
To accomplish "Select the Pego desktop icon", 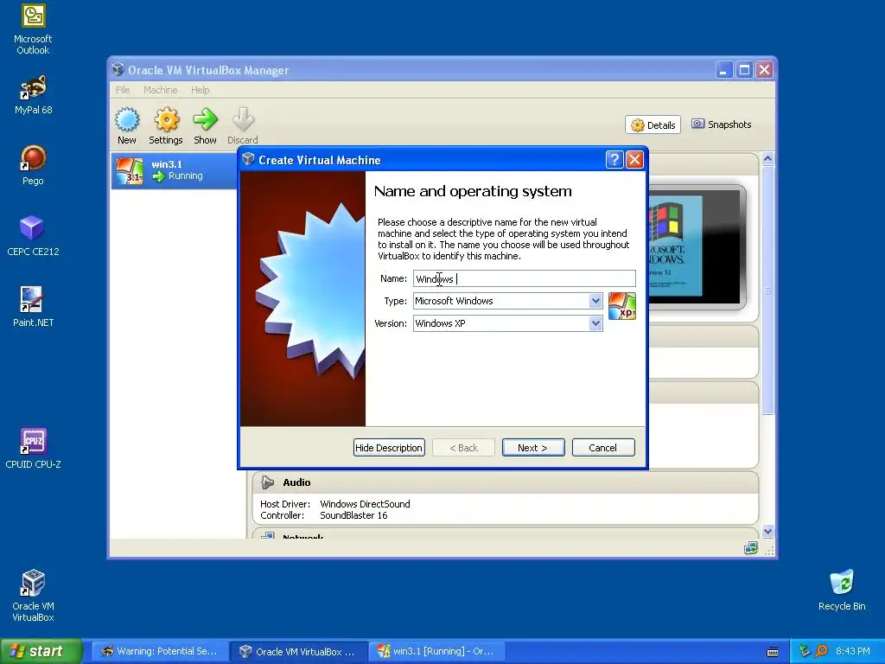I will pos(33,165).
